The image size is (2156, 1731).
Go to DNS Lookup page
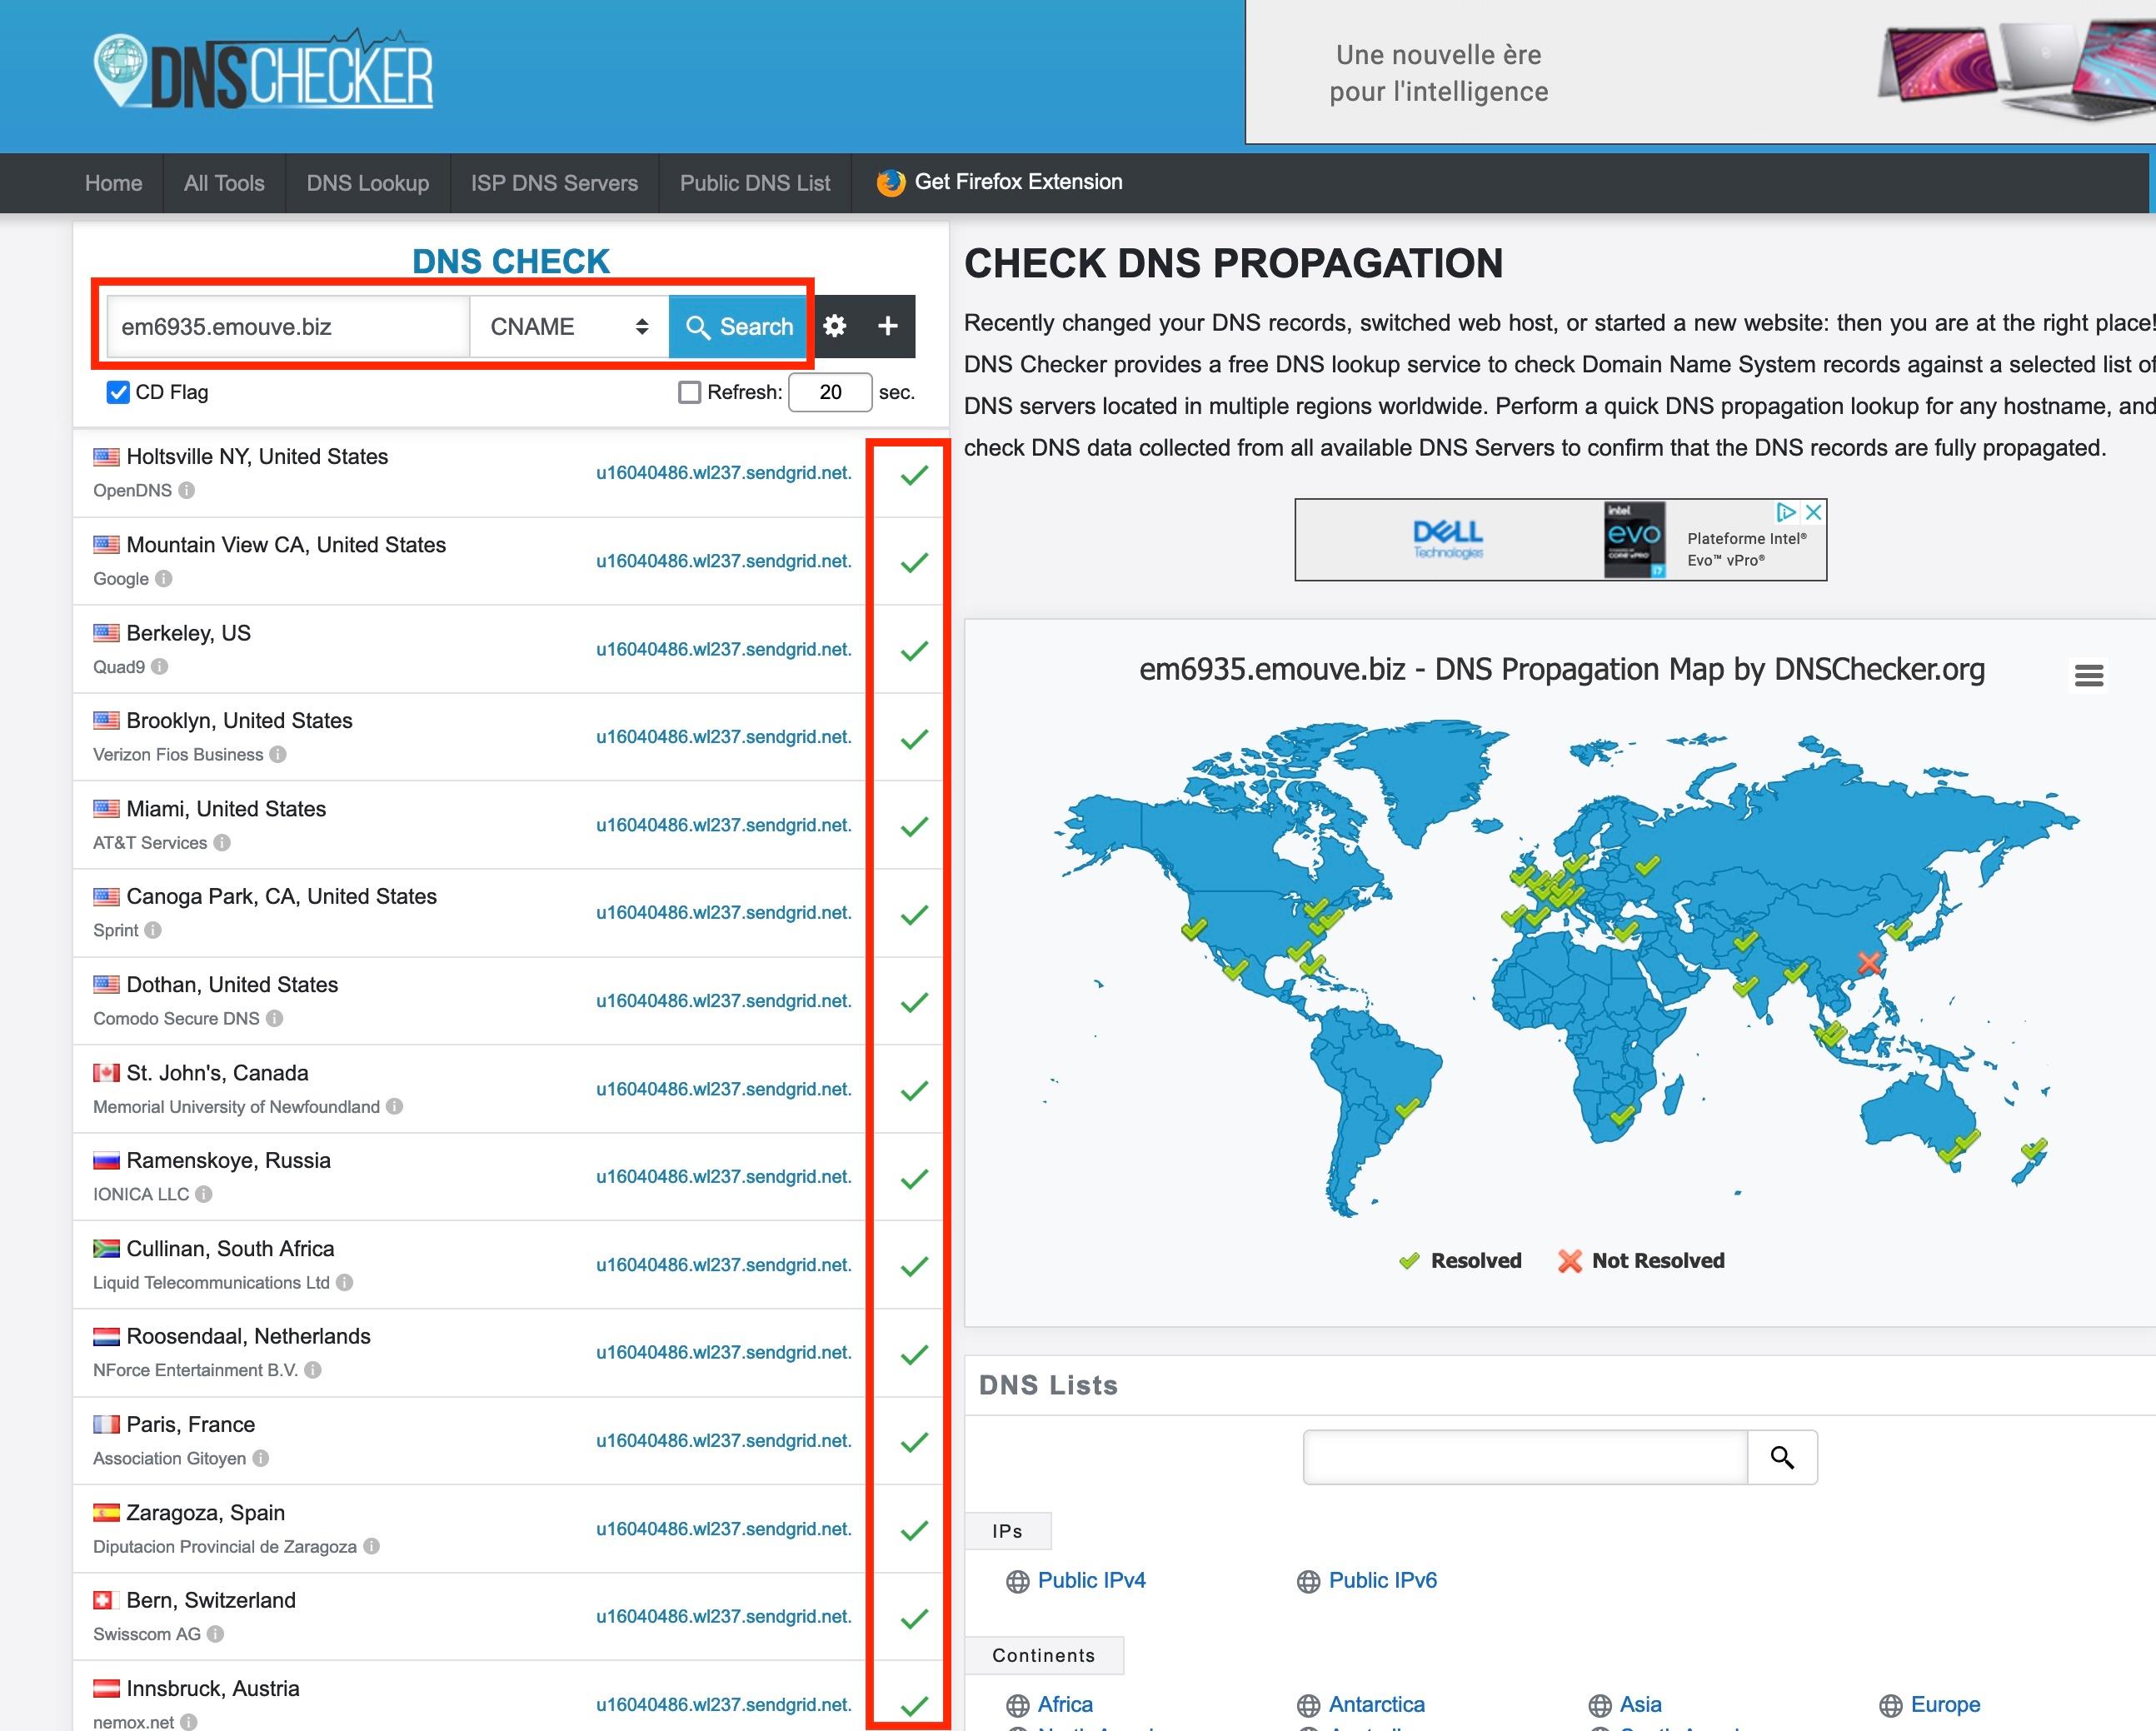tap(368, 183)
